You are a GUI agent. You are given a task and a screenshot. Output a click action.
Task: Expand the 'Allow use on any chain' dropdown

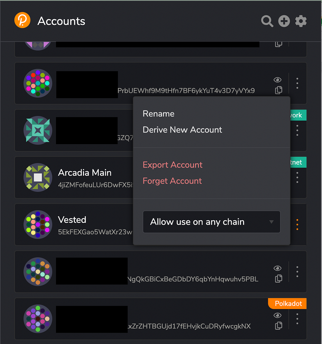pos(212,222)
